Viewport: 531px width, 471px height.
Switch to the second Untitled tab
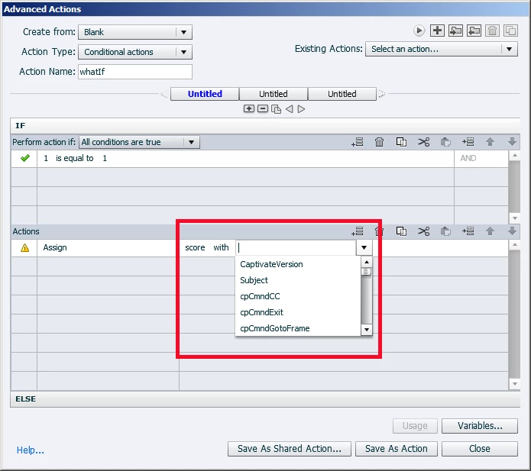tap(274, 94)
